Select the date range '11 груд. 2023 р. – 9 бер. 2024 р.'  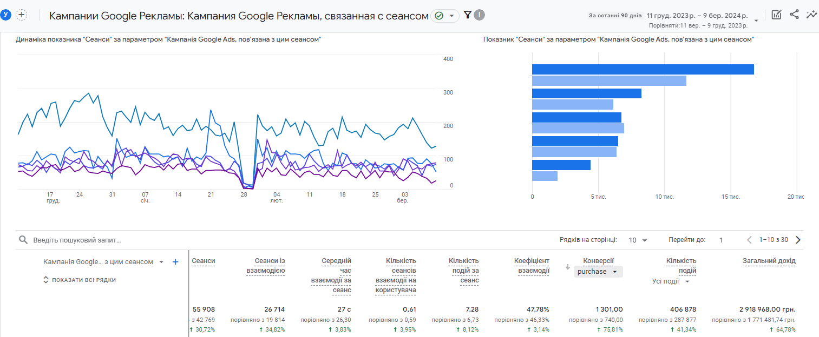point(698,15)
